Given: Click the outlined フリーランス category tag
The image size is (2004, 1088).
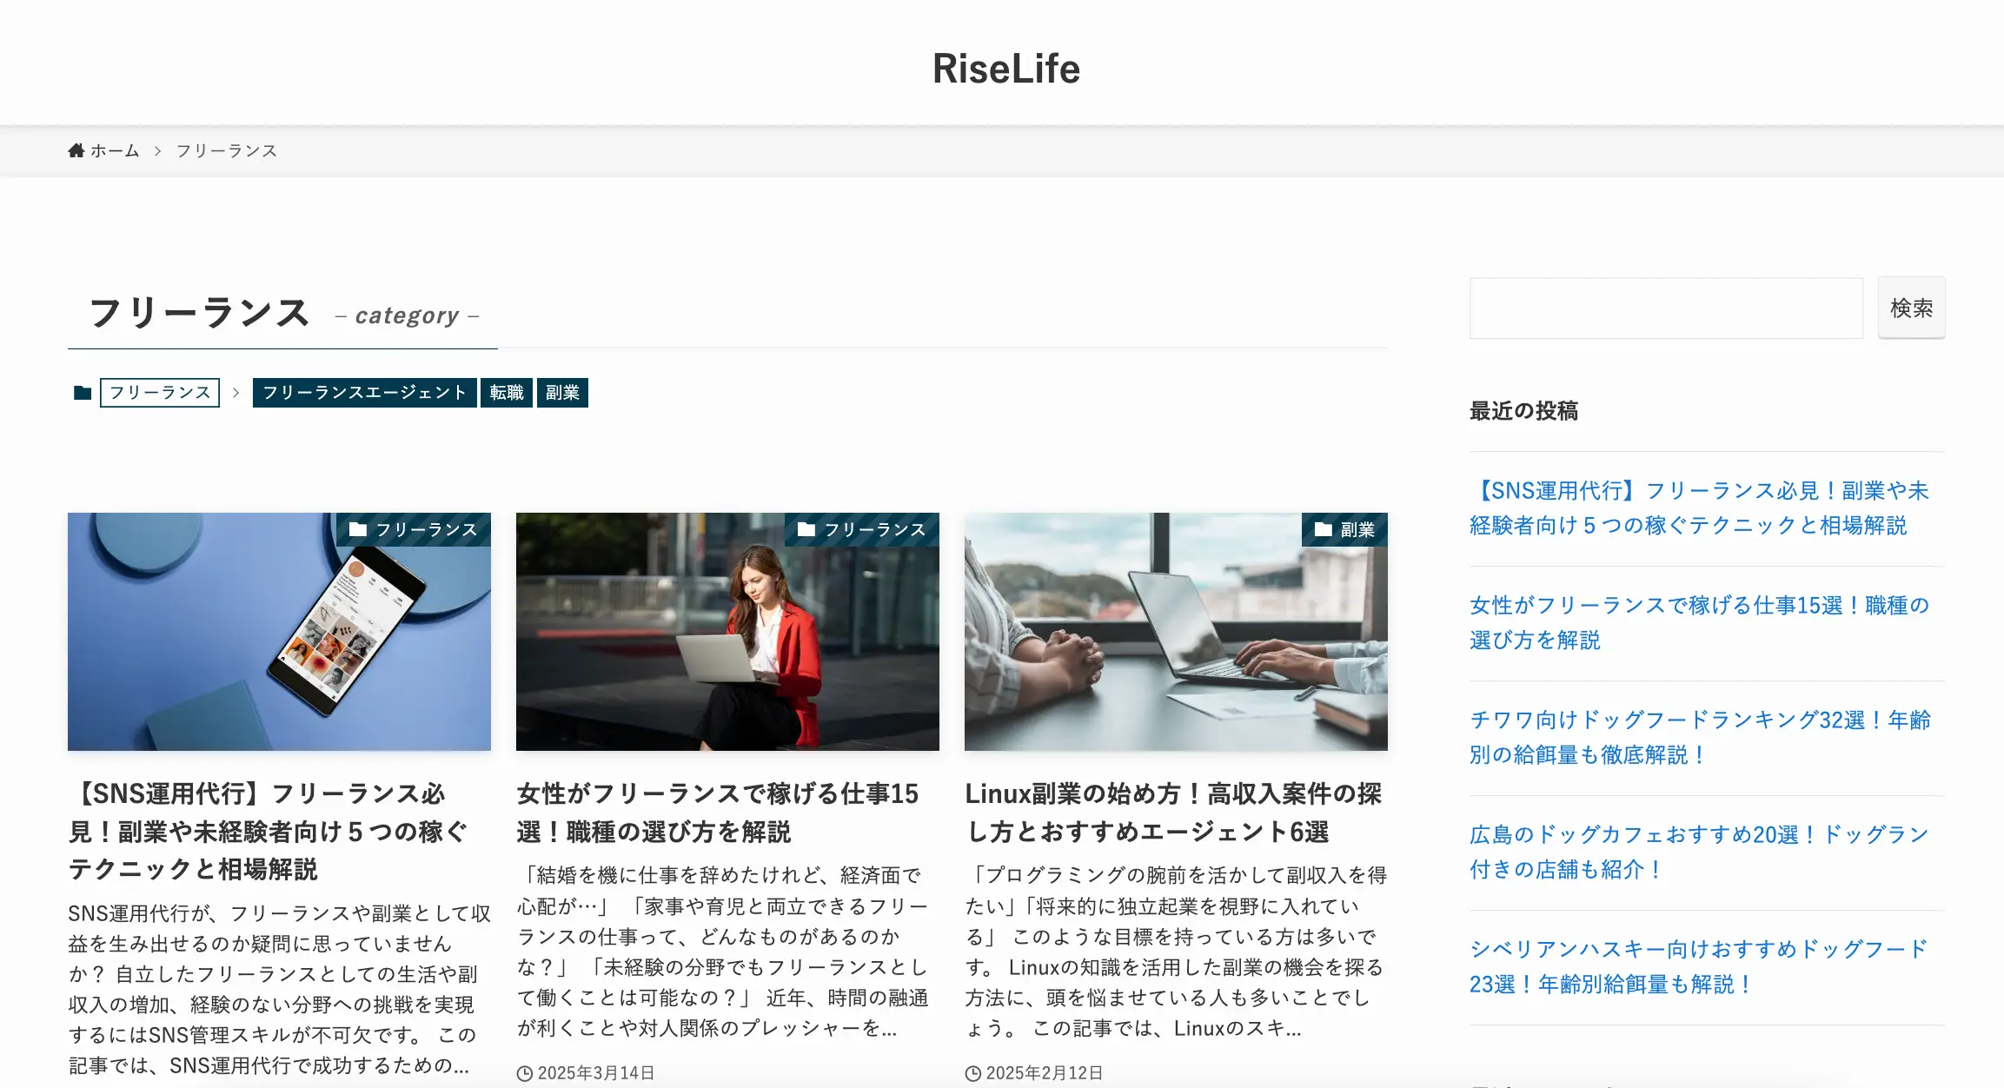Looking at the screenshot, I should click(x=160, y=393).
